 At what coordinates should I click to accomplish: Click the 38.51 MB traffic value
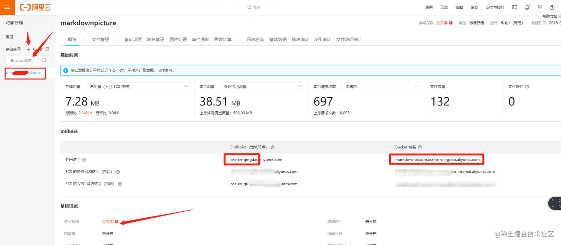pos(220,101)
